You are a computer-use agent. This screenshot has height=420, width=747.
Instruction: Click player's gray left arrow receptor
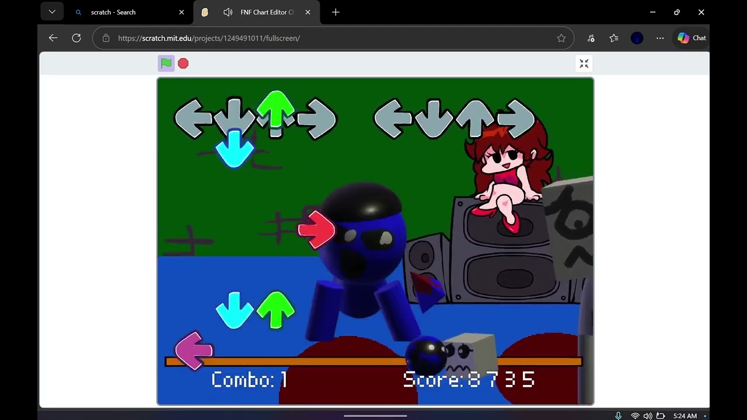coord(393,118)
